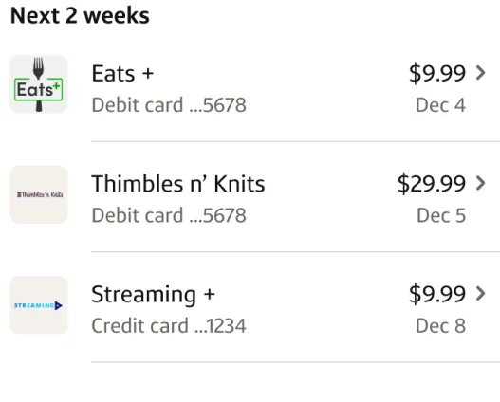This screenshot has height=402, width=500.
Task: Open the Thimbles n' Knits subscription name
Action: (178, 184)
